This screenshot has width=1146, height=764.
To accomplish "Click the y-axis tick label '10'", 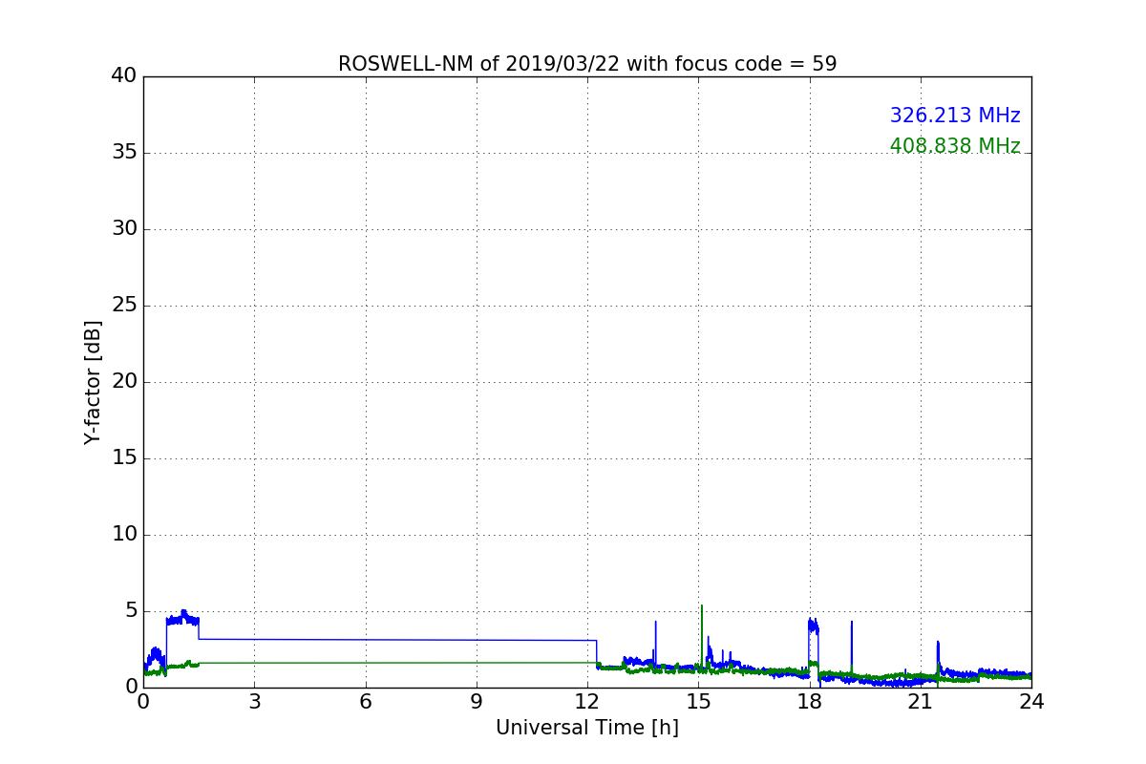I will click(x=124, y=535).
